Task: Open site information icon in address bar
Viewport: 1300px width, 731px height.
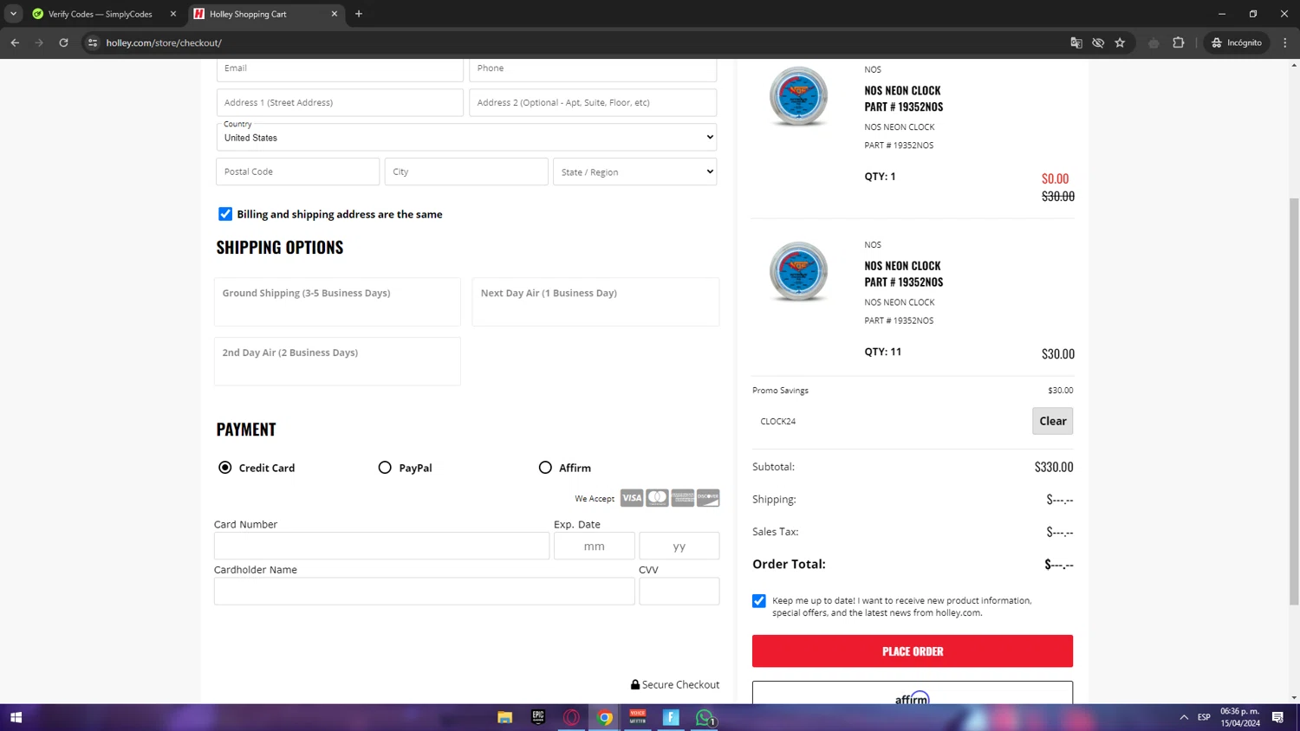Action: click(93, 42)
